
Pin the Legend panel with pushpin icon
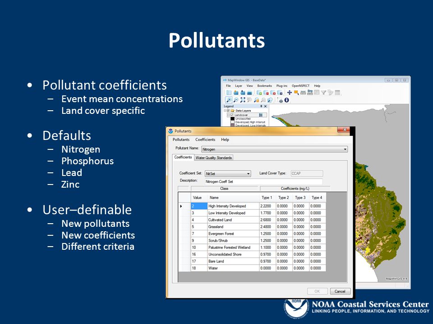pos(261,106)
